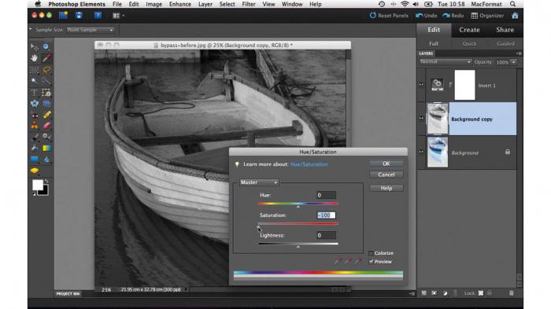Open the Opacity slider arrow
This screenshot has height=309, width=551.
(513, 62)
